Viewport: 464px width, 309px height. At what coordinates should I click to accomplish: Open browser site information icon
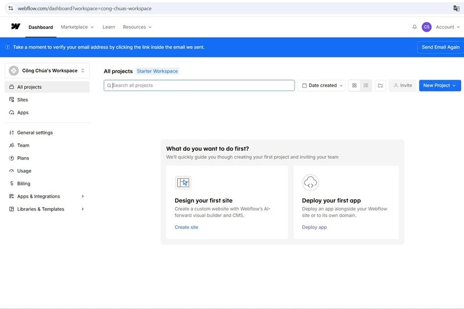click(11, 8)
